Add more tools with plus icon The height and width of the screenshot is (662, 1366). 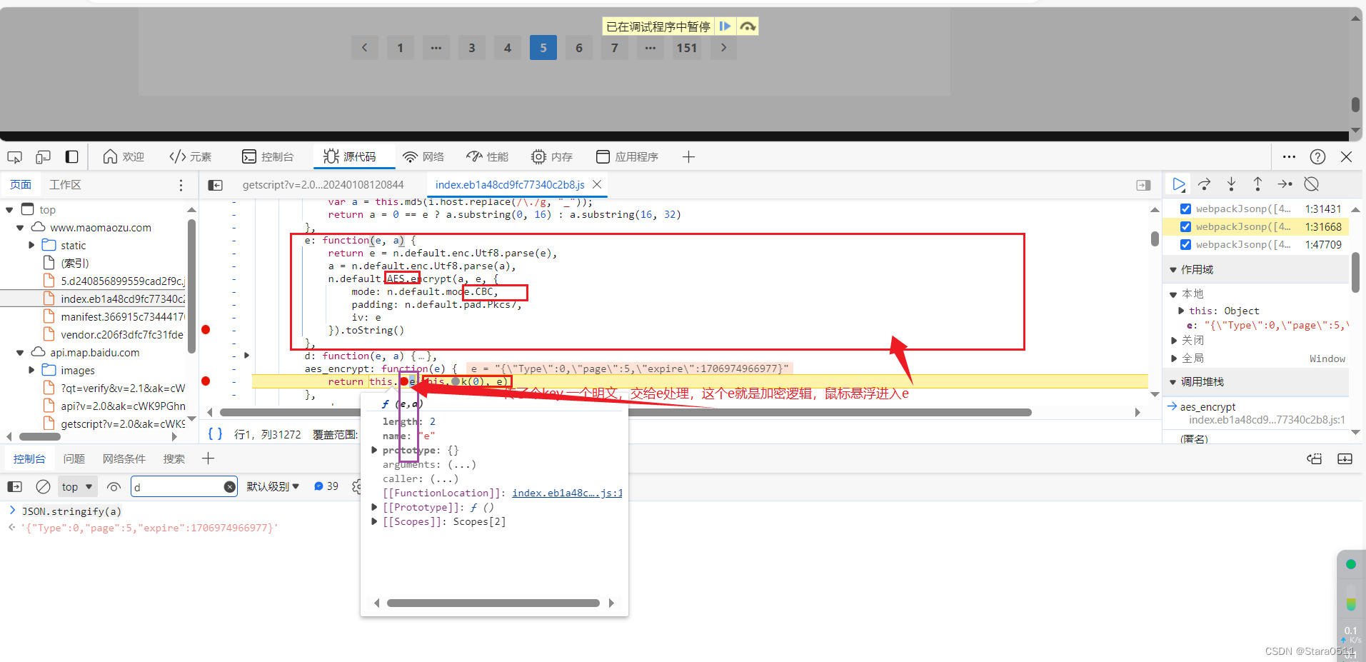(688, 156)
